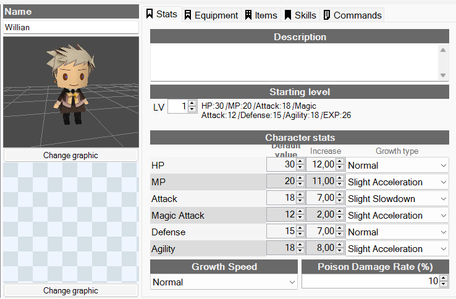Increment the HP default value spinner

[300, 162]
